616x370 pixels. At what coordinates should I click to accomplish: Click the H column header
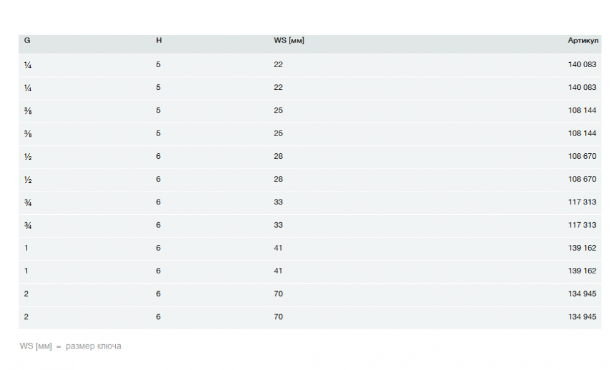pyautogui.click(x=159, y=41)
